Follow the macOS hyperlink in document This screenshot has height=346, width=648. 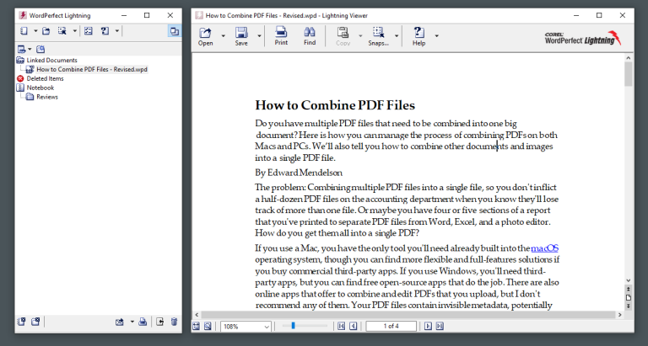point(544,248)
